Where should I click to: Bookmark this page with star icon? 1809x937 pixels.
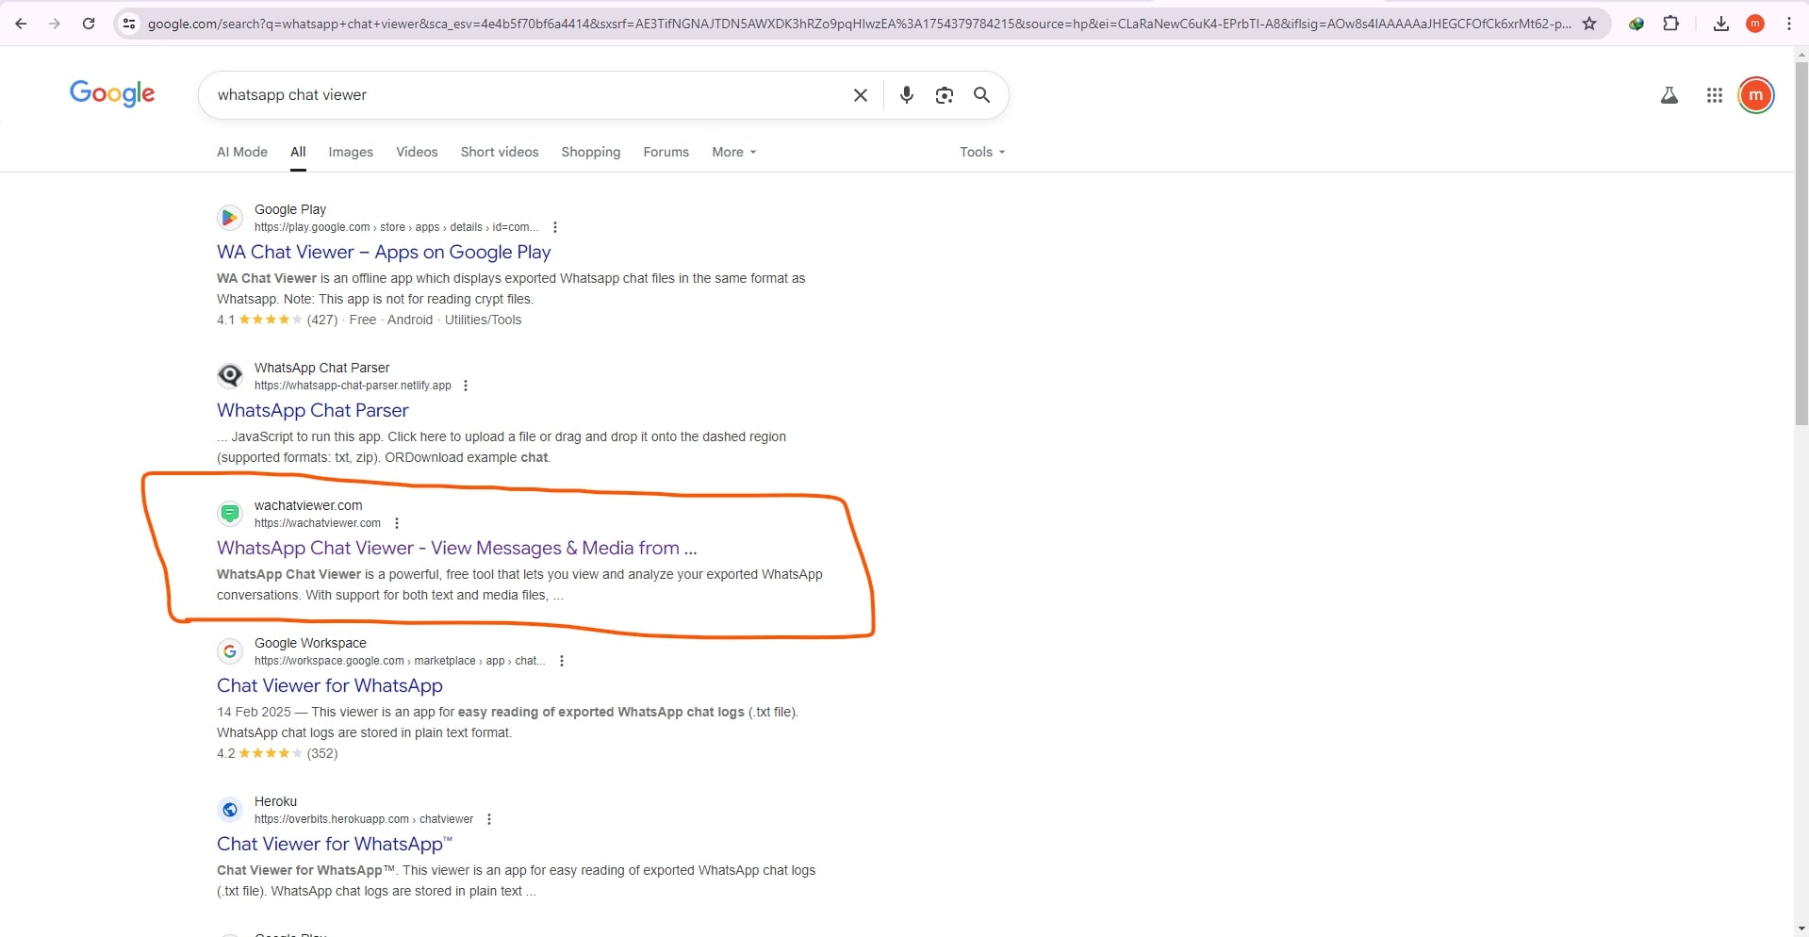point(1589,24)
